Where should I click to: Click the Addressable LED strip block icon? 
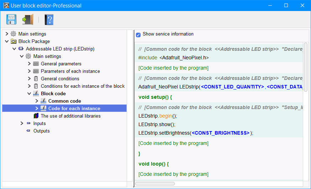point(21,49)
